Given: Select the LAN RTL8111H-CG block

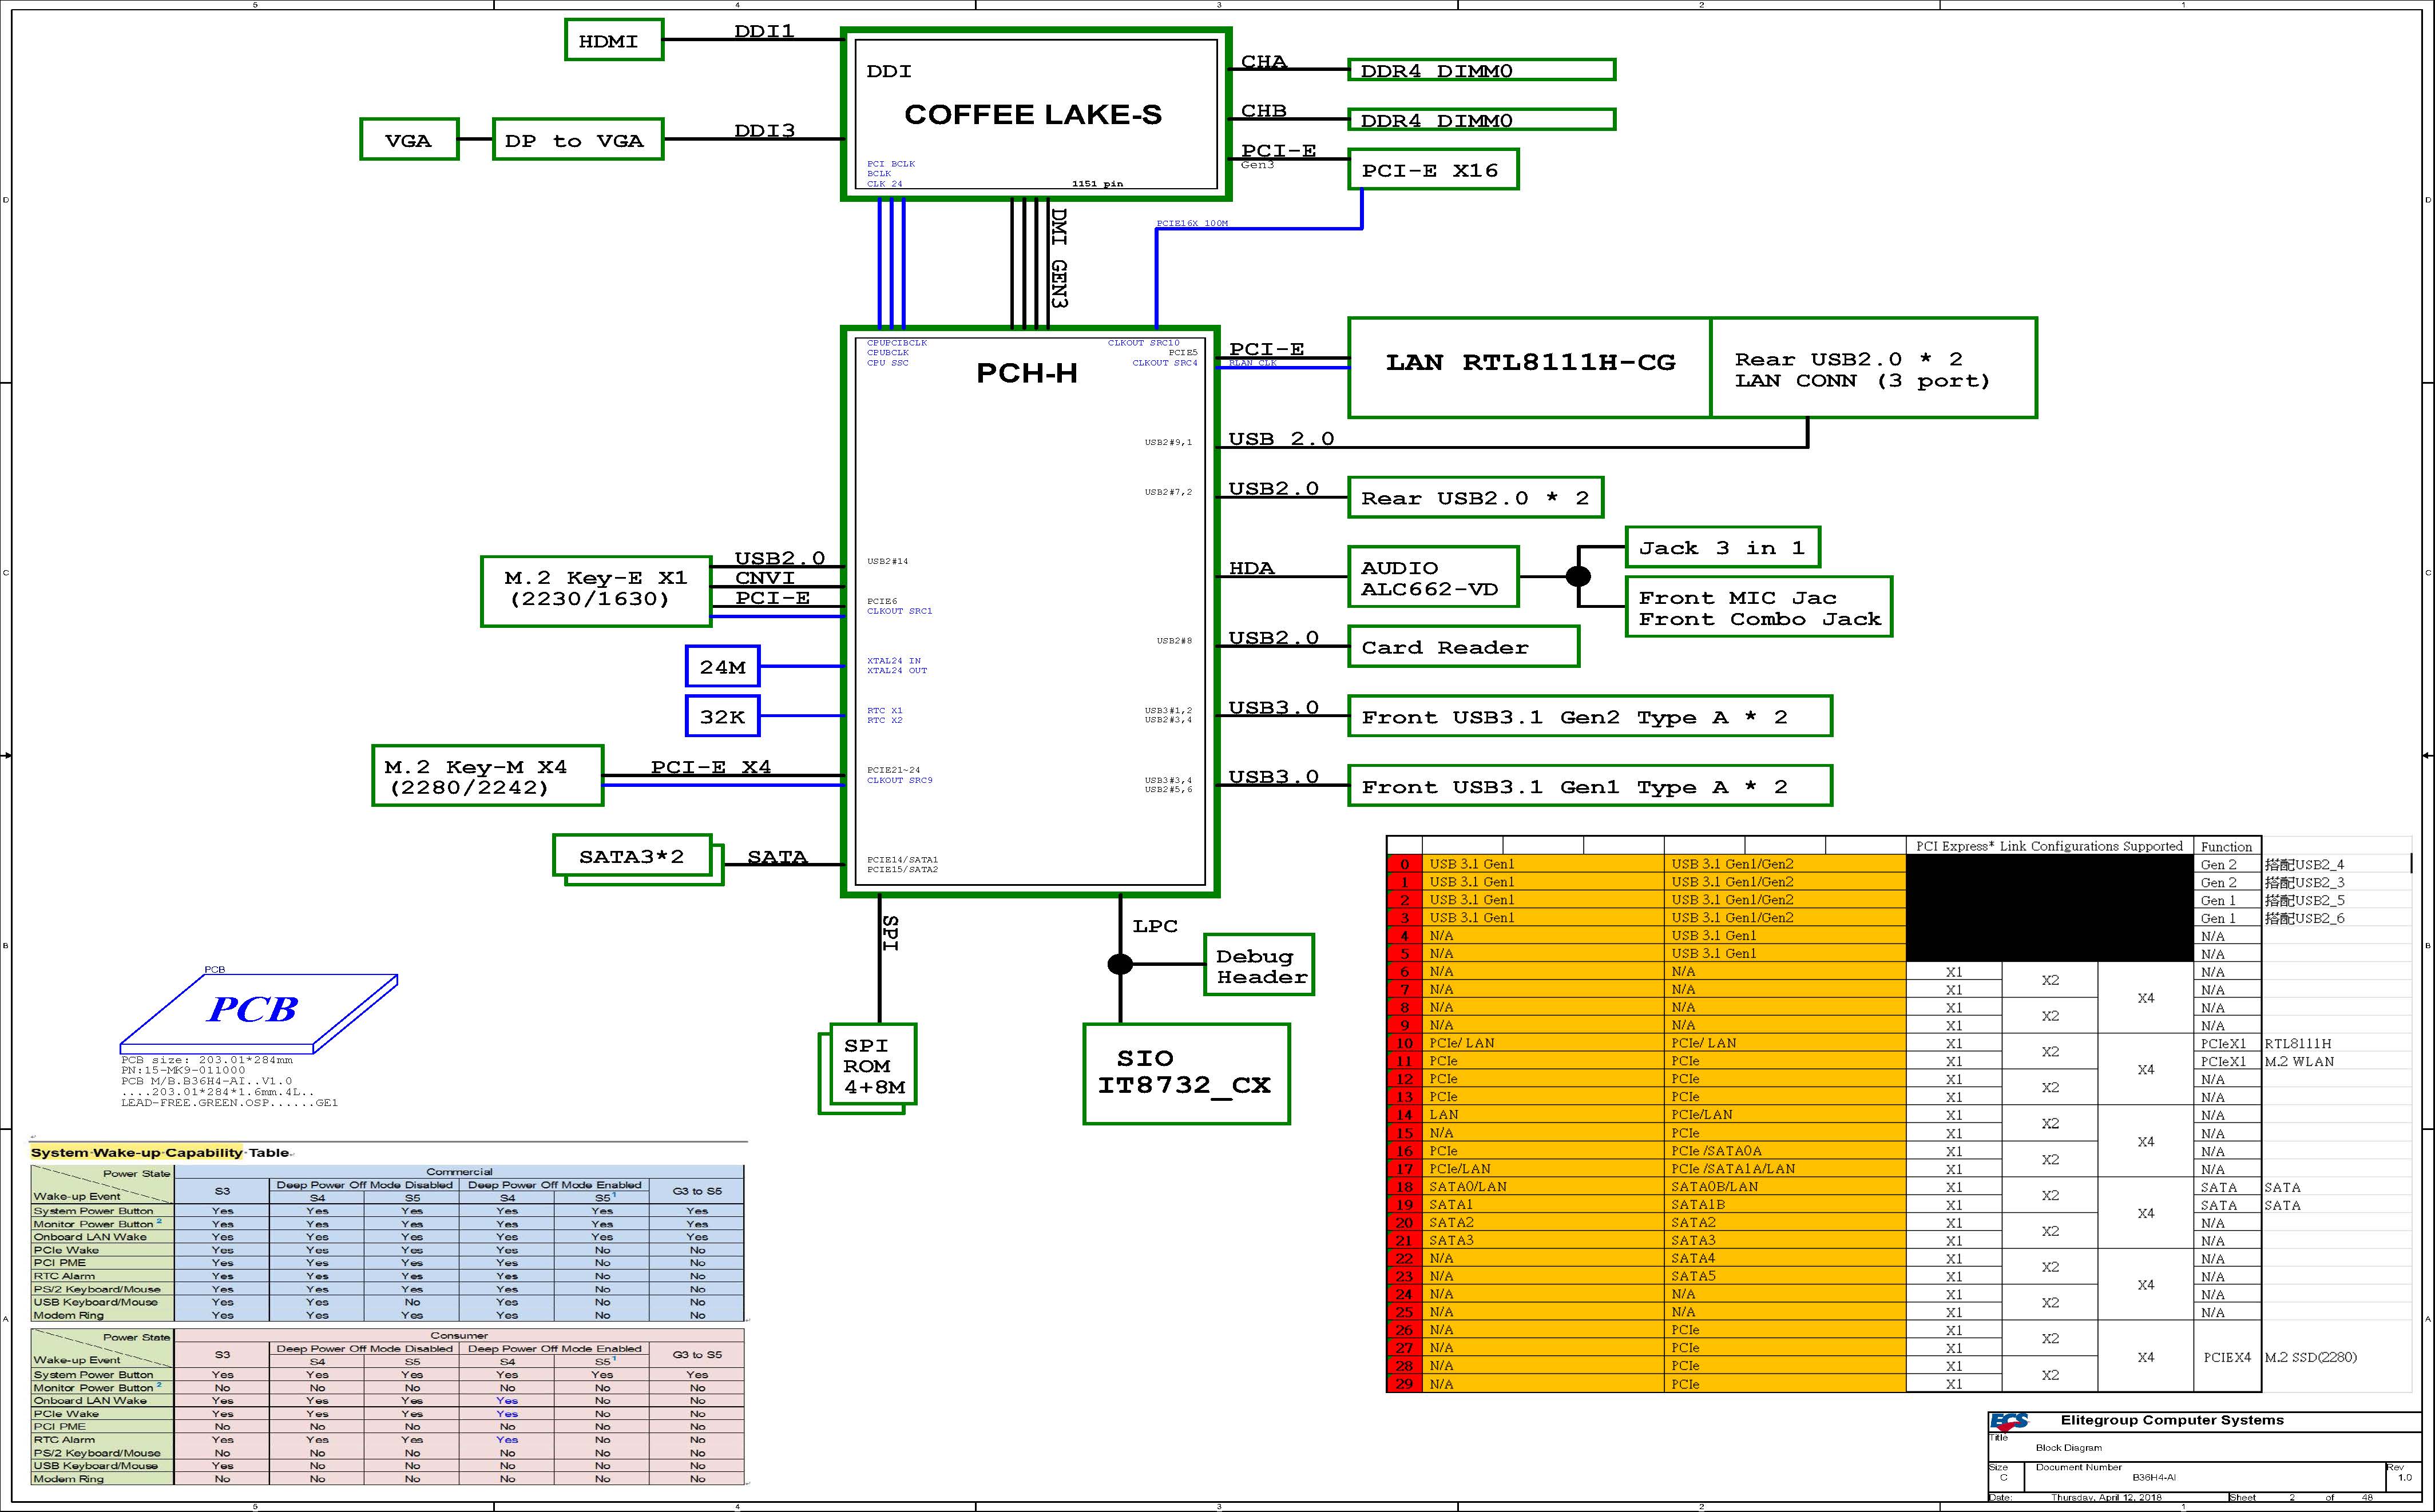Looking at the screenshot, I should click(1530, 367).
